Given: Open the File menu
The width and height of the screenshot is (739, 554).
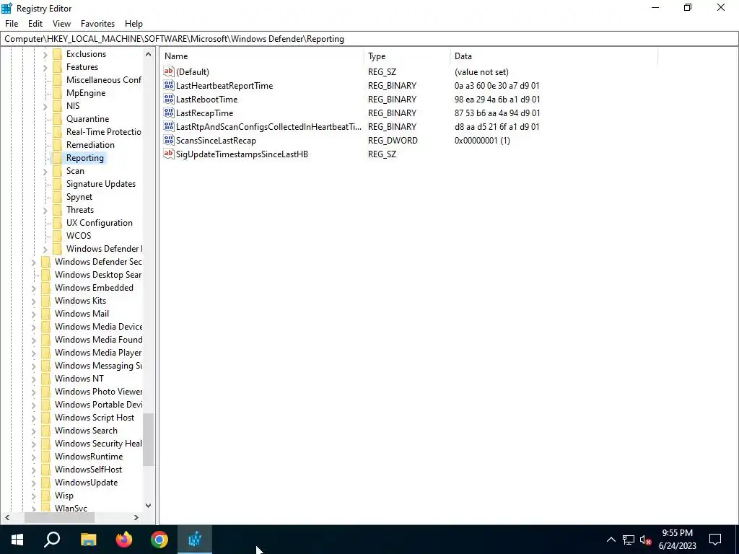Looking at the screenshot, I should [12, 24].
